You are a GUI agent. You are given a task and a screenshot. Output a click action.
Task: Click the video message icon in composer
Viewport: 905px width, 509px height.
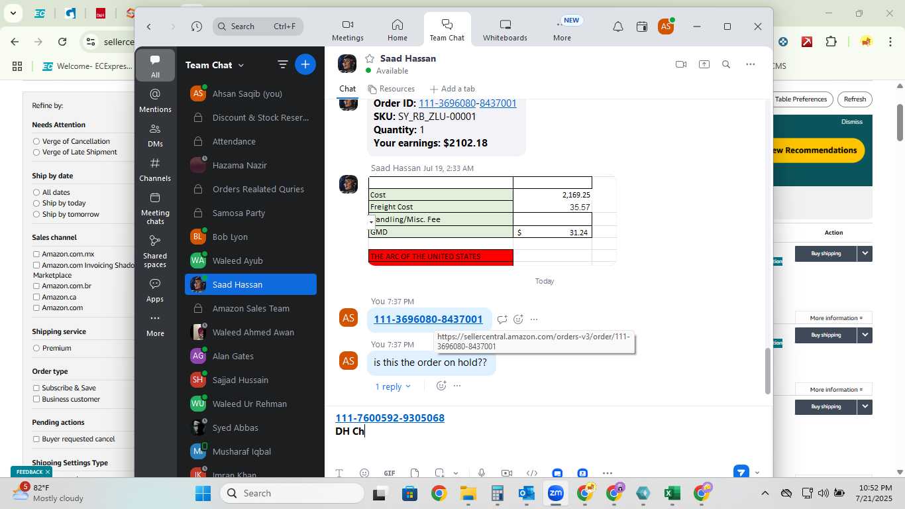(507, 473)
